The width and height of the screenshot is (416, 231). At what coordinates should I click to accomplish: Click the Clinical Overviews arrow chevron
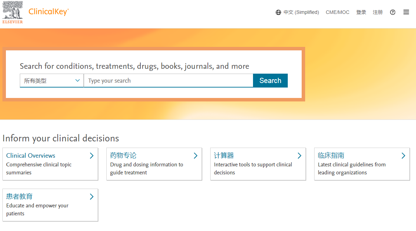pos(92,156)
